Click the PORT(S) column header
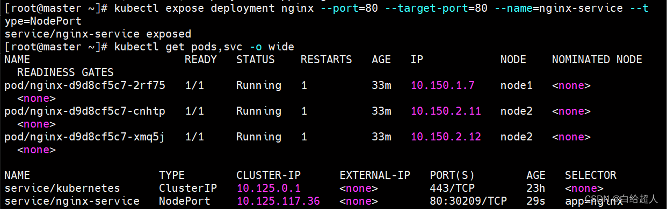Viewport: 667px width, 209px height. (x=452, y=175)
